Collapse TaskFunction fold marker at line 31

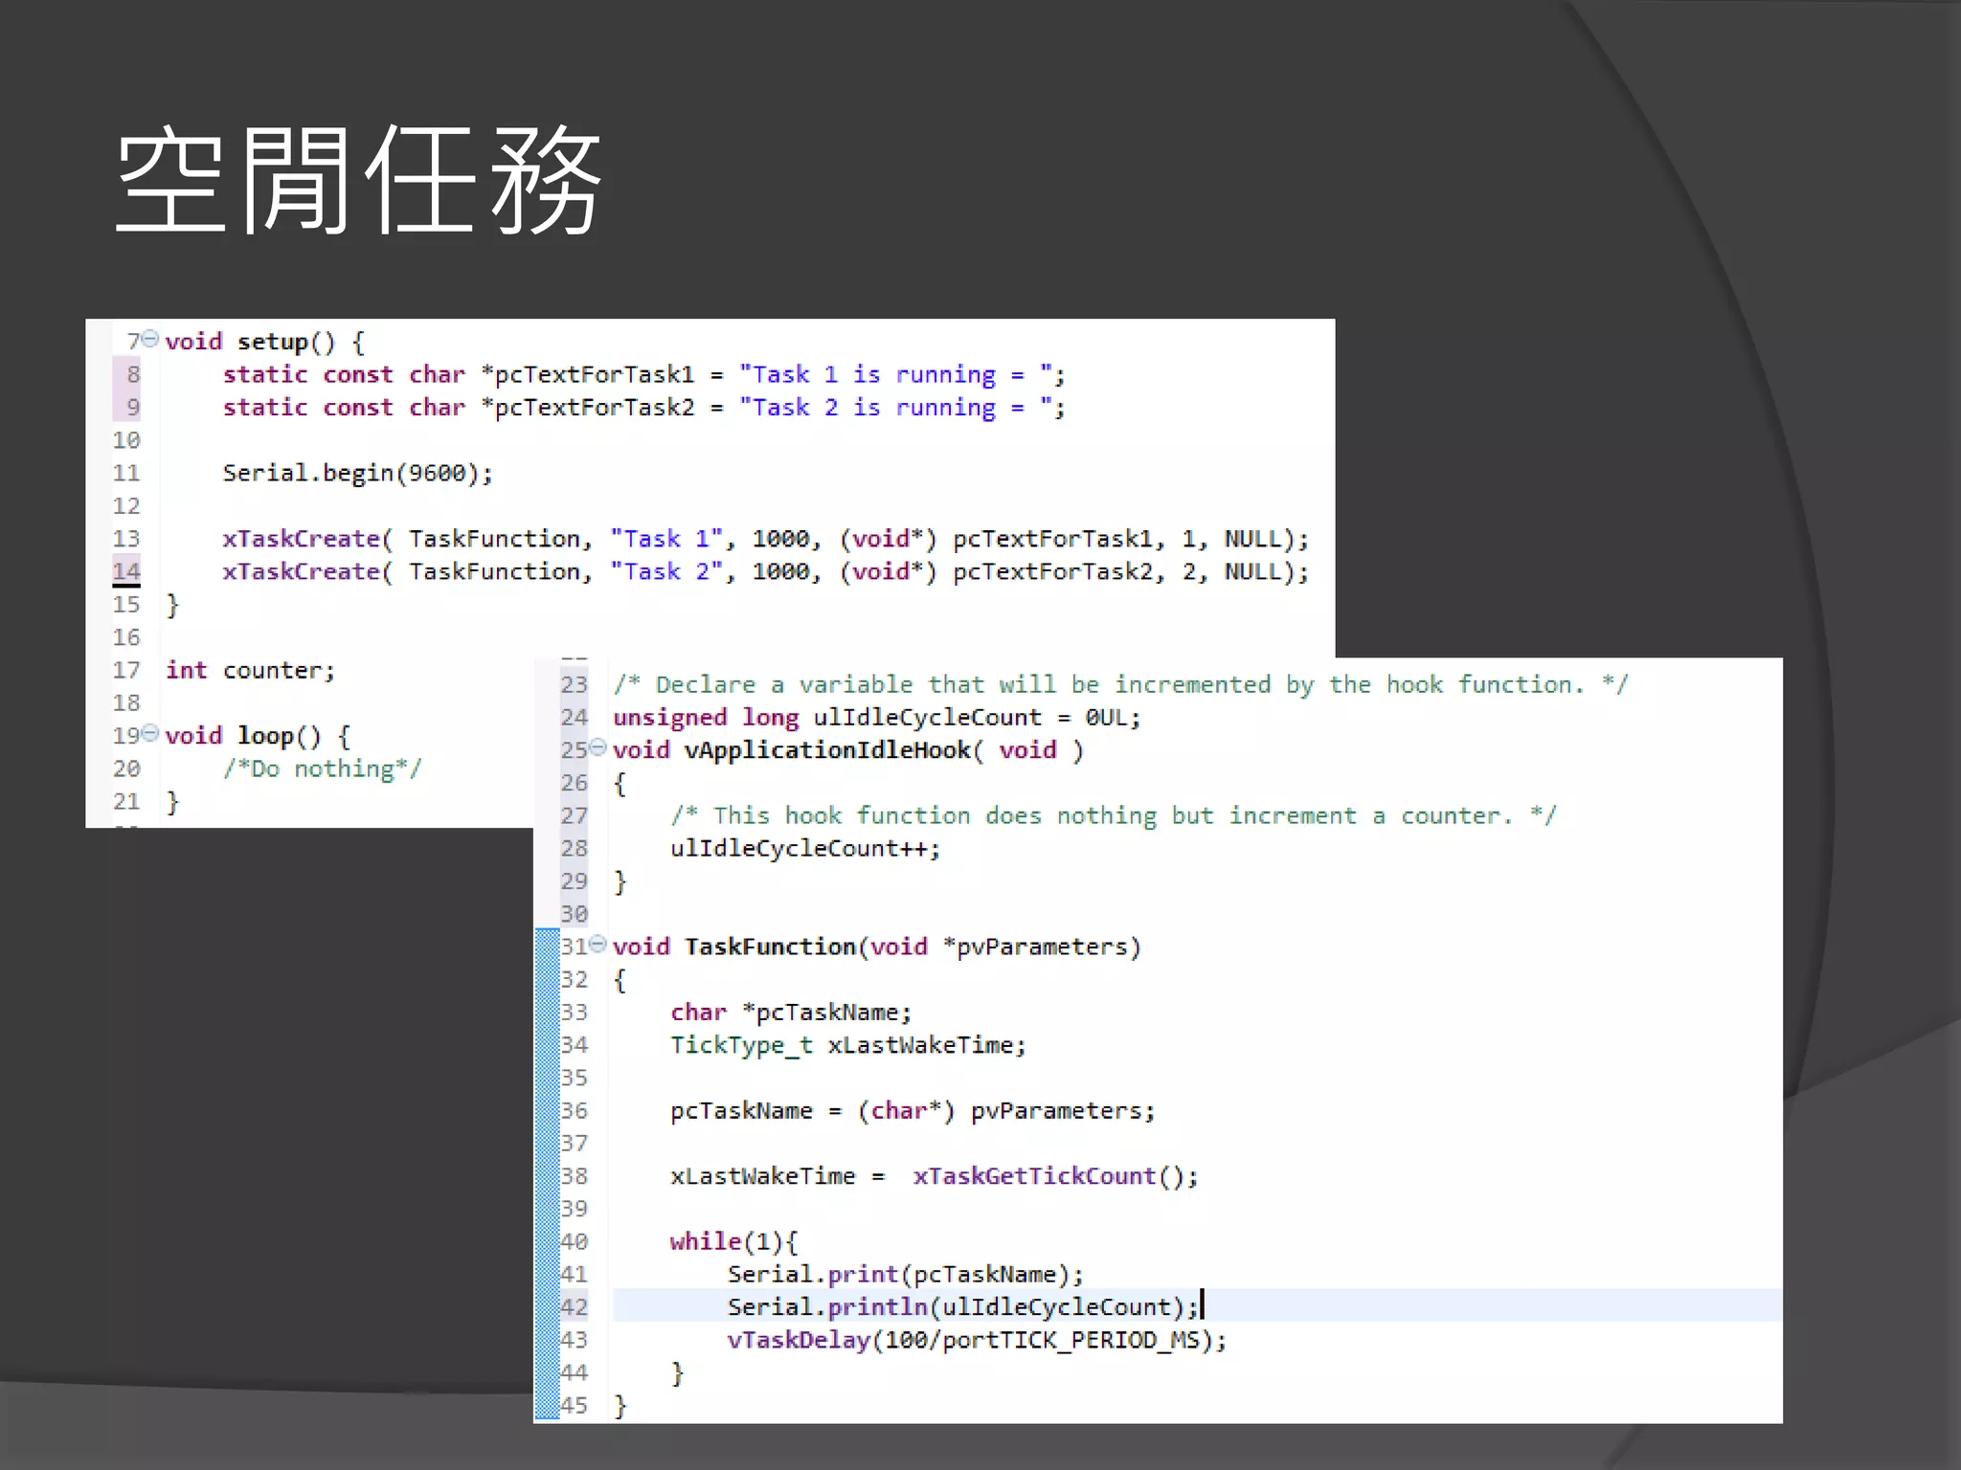pos(598,945)
